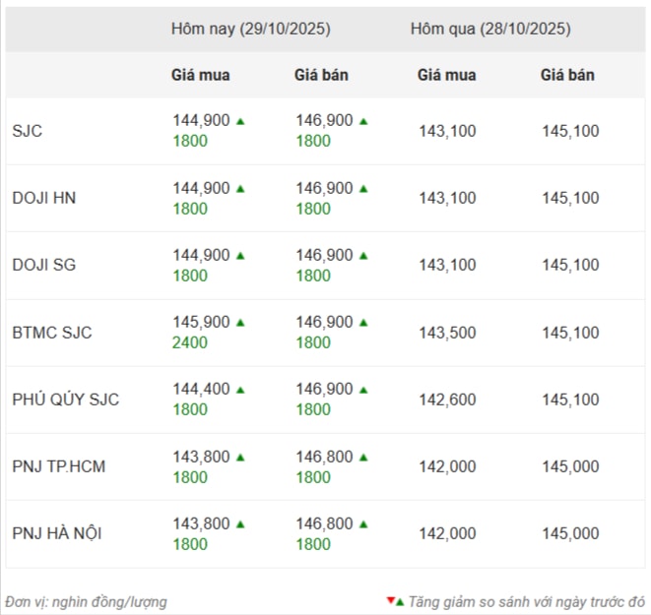Click DOJI SG yesterday buy price 143,100
This screenshot has height=615, width=651.
tap(447, 265)
